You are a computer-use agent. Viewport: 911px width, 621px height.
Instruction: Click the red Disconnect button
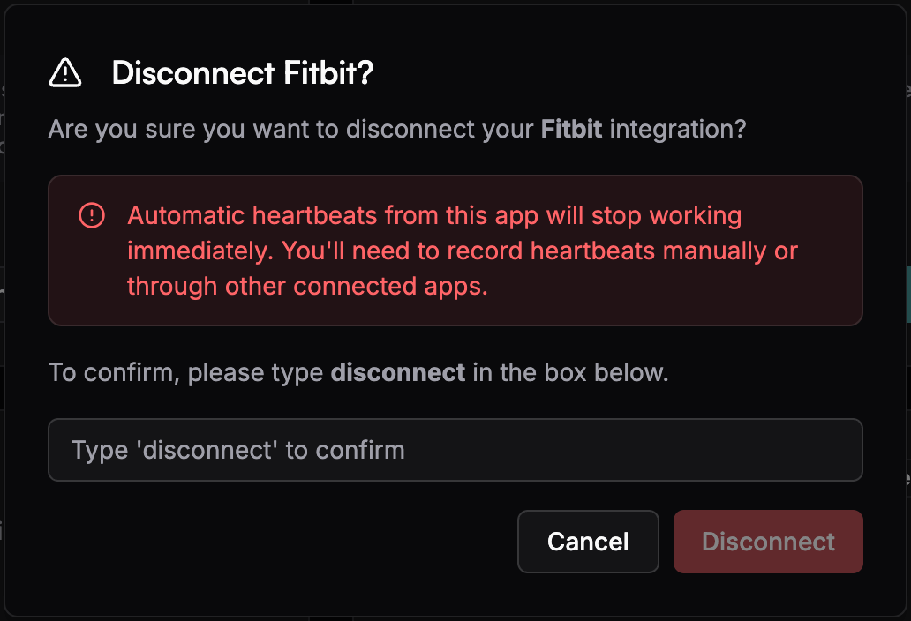tap(768, 542)
